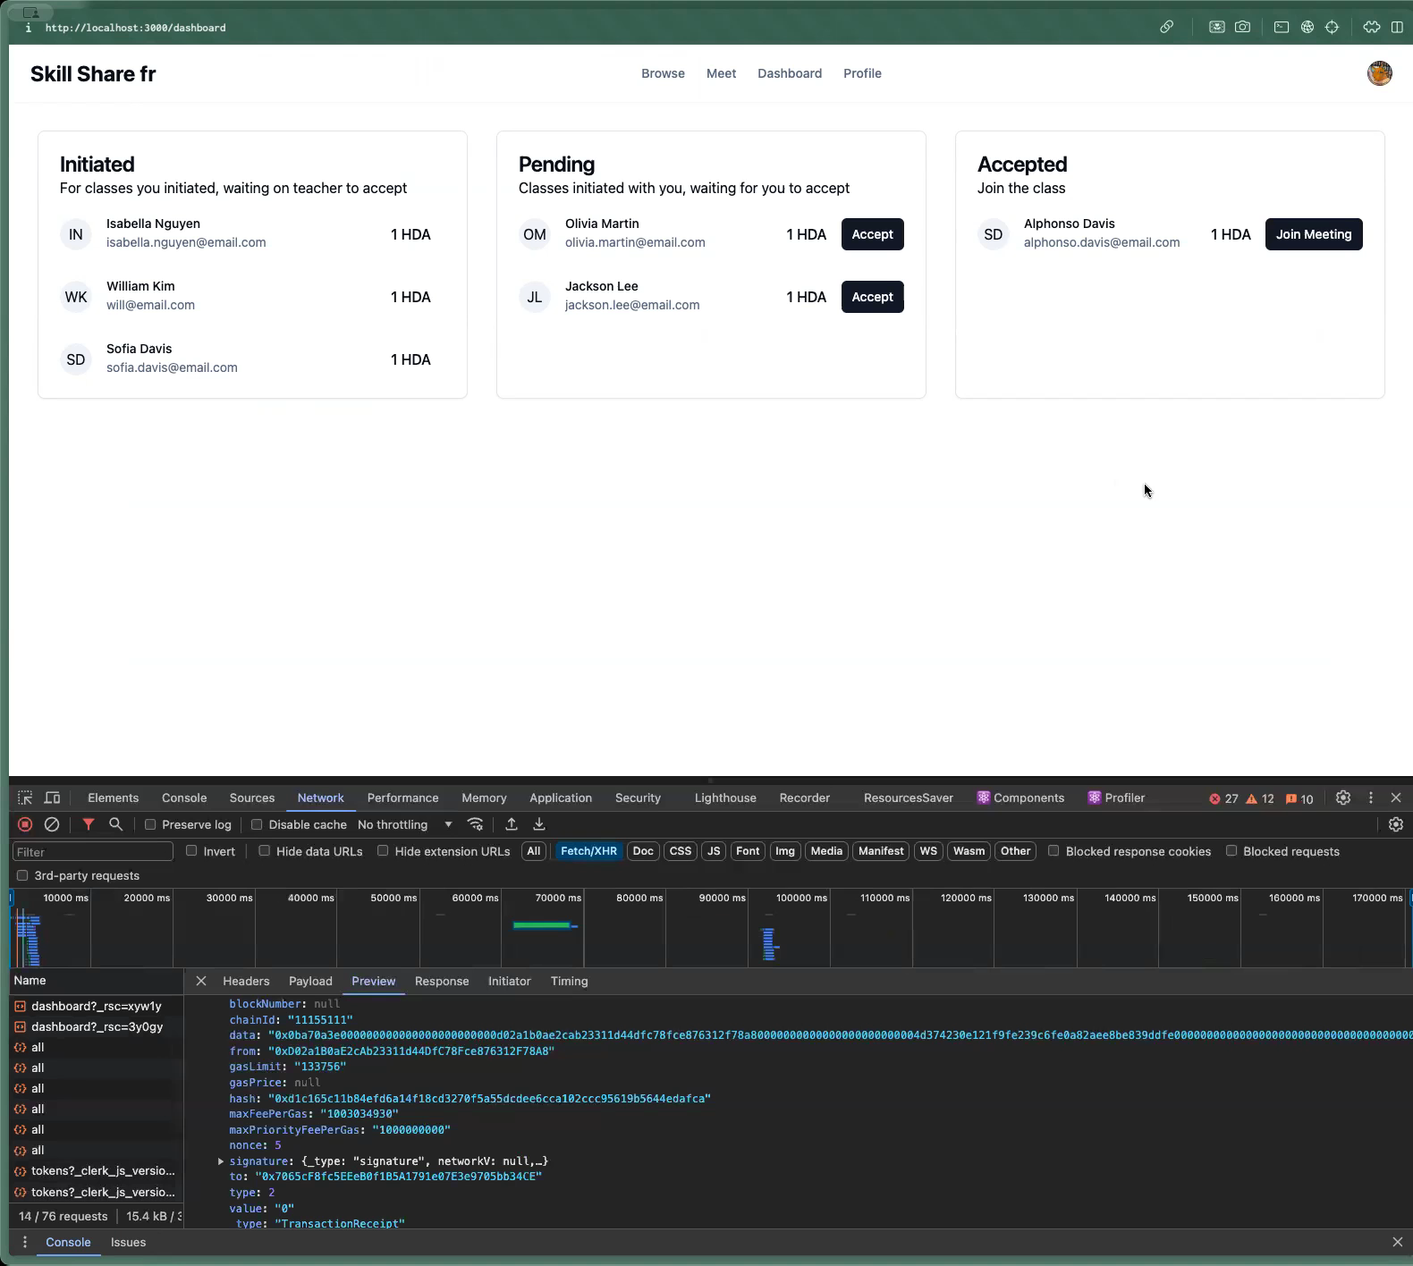Click in the network Filter input field

[93, 852]
